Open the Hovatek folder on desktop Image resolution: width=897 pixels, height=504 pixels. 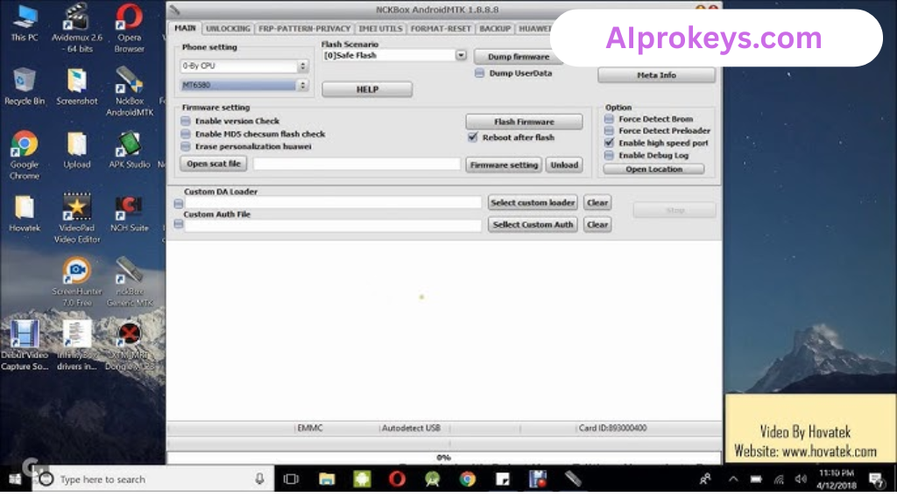pyautogui.click(x=24, y=213)
